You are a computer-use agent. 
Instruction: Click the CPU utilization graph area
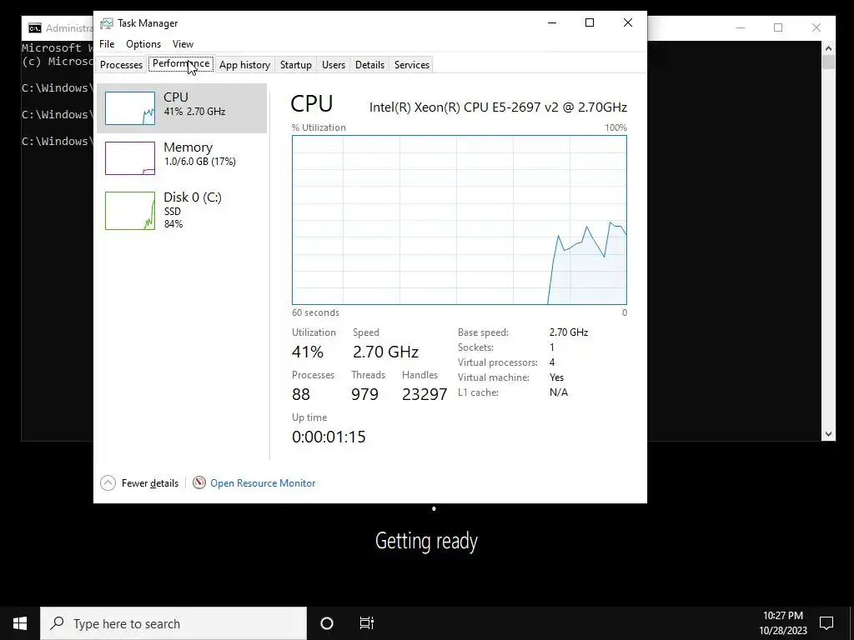coord(460,220)
